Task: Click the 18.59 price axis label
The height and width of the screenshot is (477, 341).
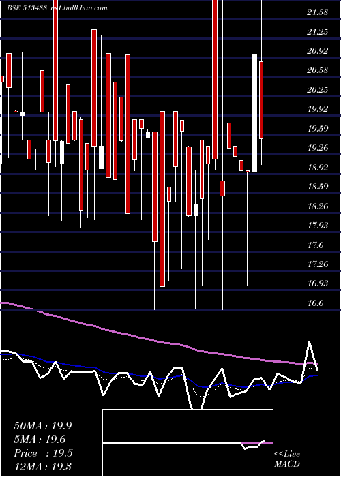Action: coord(318,187)
